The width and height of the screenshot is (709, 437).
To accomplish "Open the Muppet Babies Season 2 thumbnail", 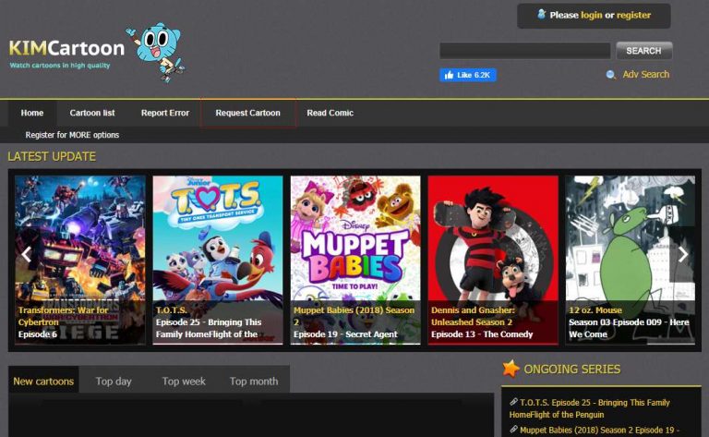I will (x=355, y=260).
